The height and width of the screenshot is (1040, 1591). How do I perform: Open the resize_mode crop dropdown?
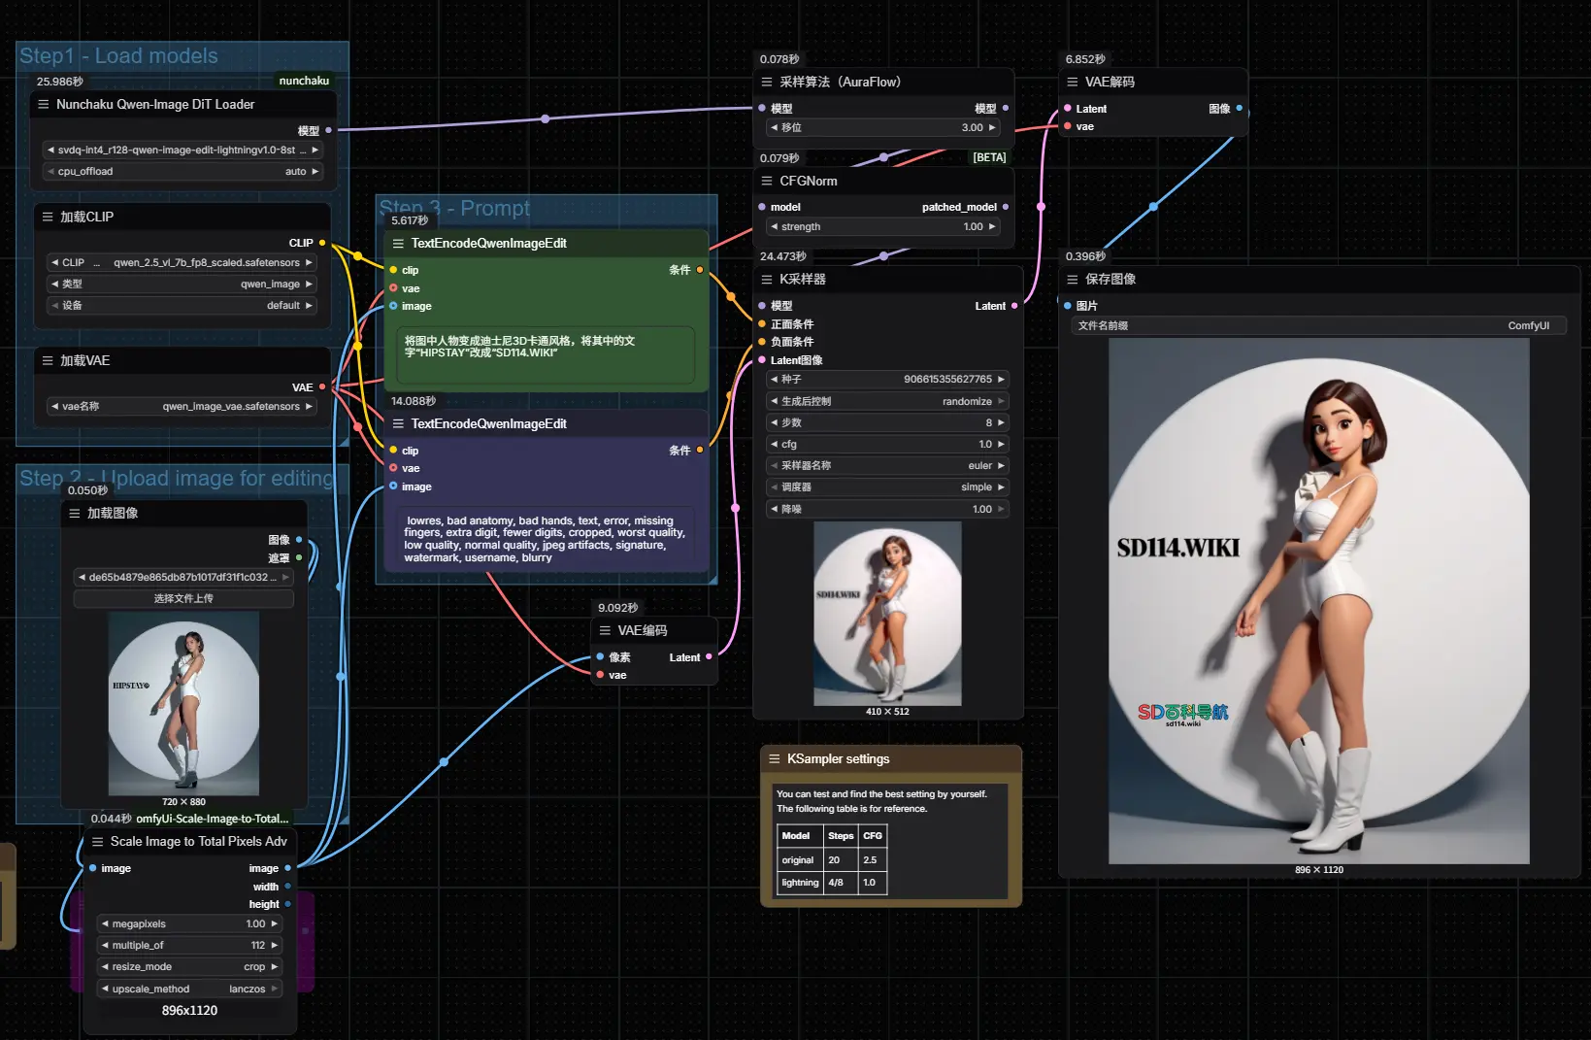190,966
